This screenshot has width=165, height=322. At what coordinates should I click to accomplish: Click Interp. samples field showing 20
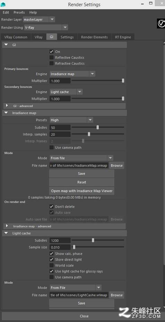[60, 134]
